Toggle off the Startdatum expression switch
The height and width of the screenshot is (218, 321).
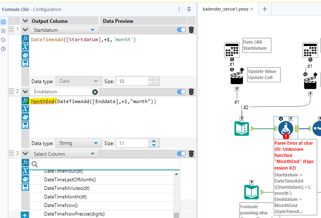[x=181, y=30]
